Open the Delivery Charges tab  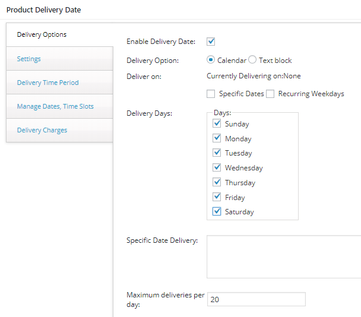(42, 130)
